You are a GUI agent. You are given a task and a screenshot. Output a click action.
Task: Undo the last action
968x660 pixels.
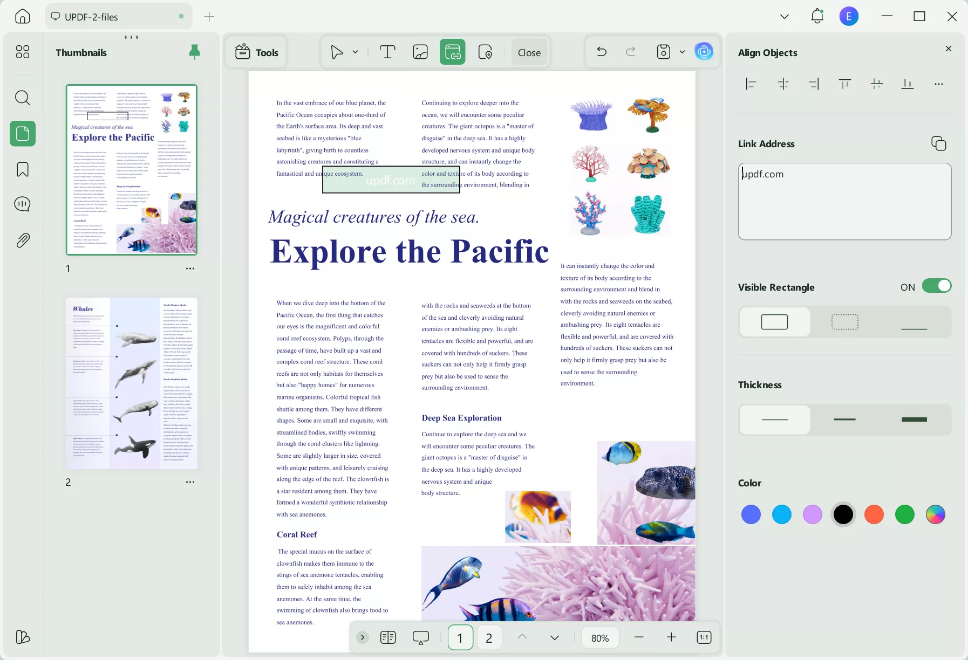click(601, 52)
